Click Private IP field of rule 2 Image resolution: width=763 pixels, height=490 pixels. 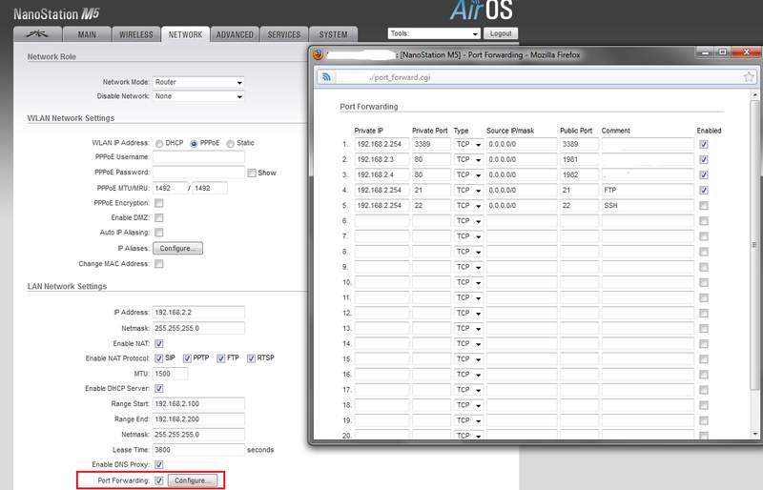382,159
